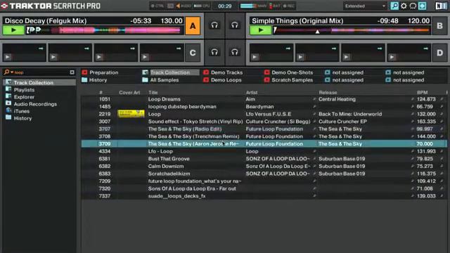Click the BAT battery indicator
The width and height of the screenshot is (450, 253).
click(275, 6)
